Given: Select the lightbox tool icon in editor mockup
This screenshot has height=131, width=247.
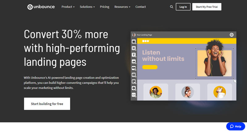Looking at the screenshot, I should (134, 82).
